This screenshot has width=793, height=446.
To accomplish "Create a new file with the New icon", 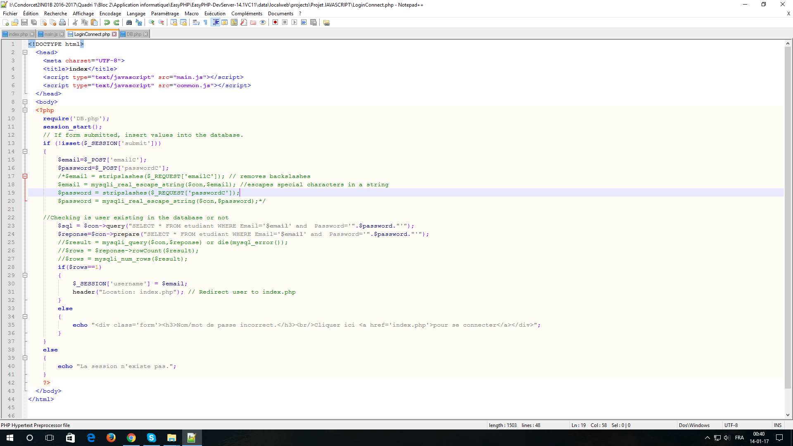I will tap(6, 23).
